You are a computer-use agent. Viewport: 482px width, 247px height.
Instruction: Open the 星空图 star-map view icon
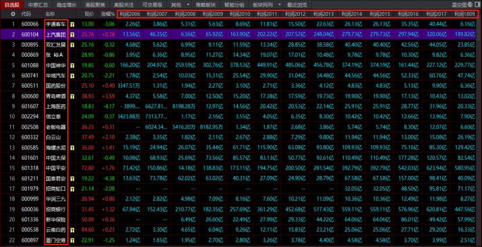470,5
